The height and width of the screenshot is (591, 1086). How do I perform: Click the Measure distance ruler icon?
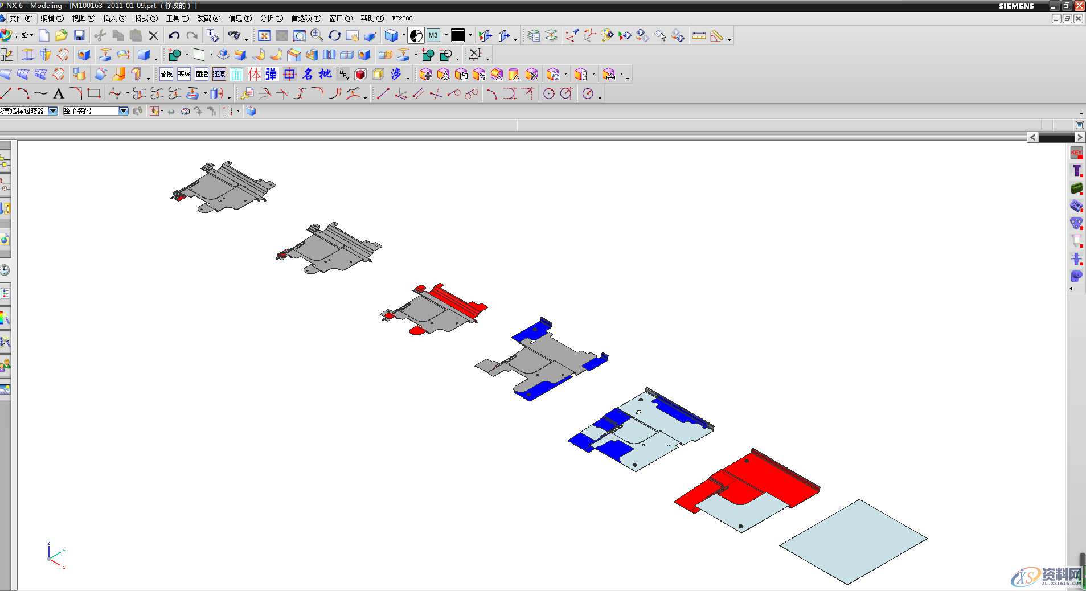pyautogui.click(x=699, y=36)
